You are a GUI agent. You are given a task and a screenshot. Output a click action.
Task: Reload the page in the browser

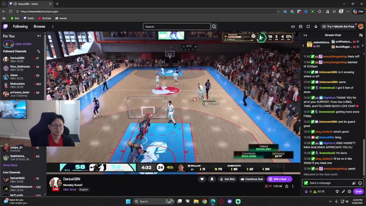click(11, 11)
